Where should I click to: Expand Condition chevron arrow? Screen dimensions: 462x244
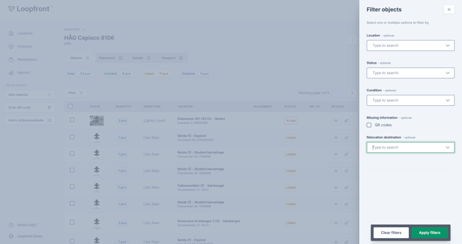point(447,101)
